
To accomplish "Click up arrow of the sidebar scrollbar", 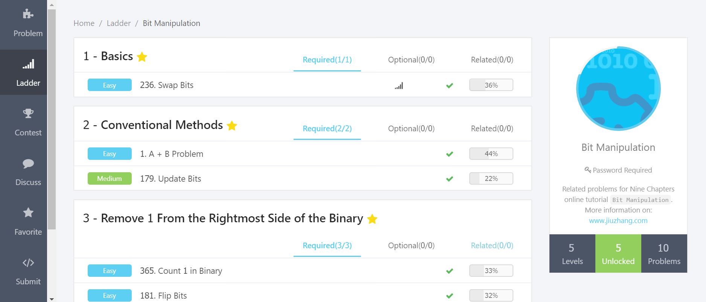I will click(52, 5).
